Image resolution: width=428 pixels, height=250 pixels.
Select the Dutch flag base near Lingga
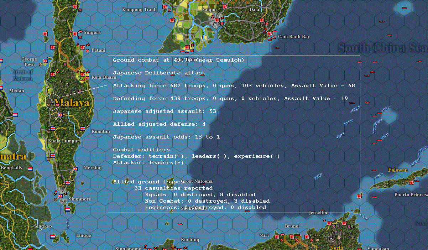[53, 236]
